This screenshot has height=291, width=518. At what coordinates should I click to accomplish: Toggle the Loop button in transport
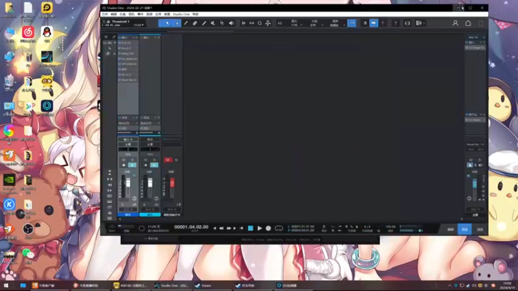tap(279, 228)
